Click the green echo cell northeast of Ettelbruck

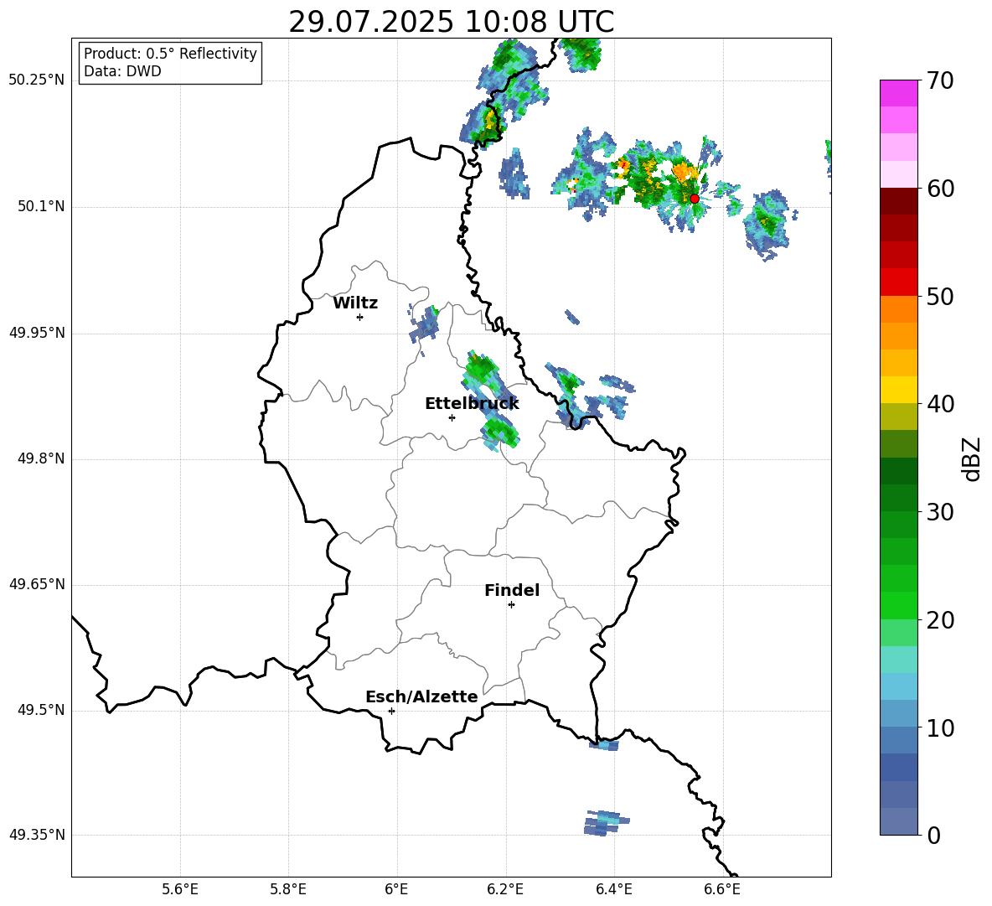click(x=480, y=370)
